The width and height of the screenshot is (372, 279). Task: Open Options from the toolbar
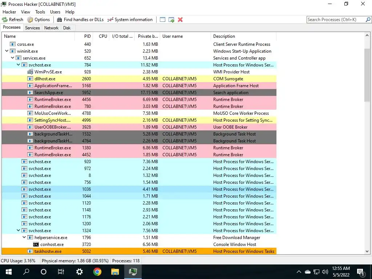[x=39, y=20]
